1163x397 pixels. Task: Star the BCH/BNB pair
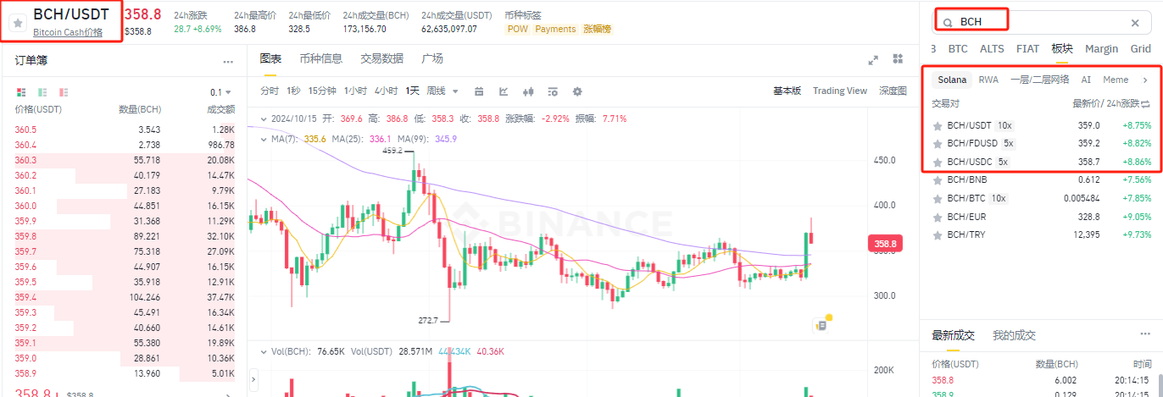pyautogui.click(x=938, y=180)
